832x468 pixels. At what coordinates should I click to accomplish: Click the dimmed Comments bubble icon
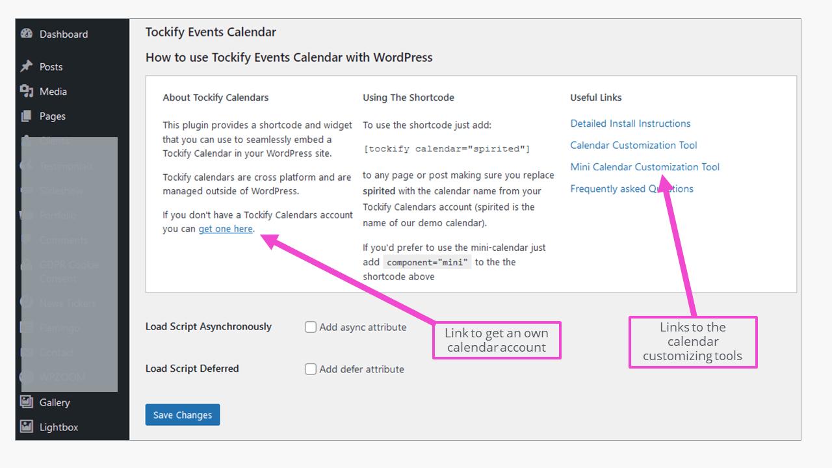pyautogui.click(x=27, y=240)
